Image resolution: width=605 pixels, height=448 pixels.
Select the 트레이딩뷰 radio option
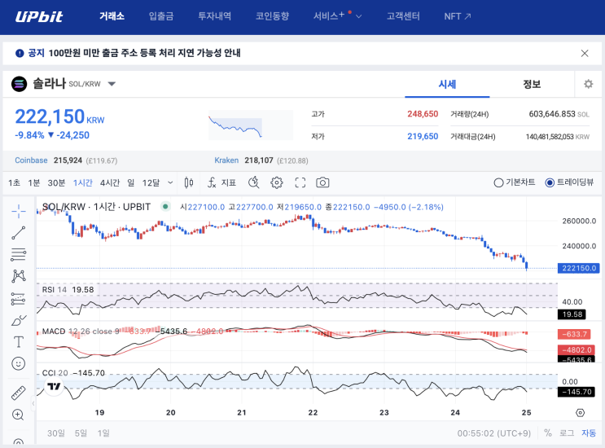pos(569,182)
